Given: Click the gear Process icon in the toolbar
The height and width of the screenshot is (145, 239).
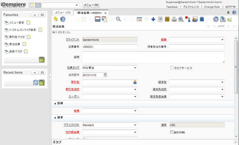Looking at the screenshot, I should click(215, 19).
